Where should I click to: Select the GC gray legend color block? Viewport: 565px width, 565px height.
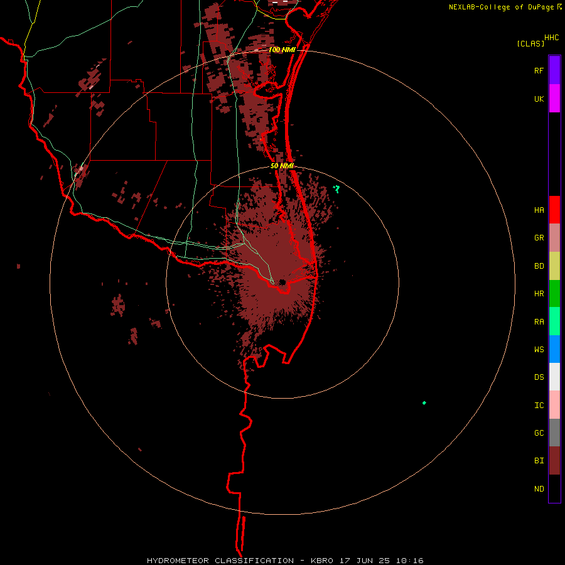(554, 433)
